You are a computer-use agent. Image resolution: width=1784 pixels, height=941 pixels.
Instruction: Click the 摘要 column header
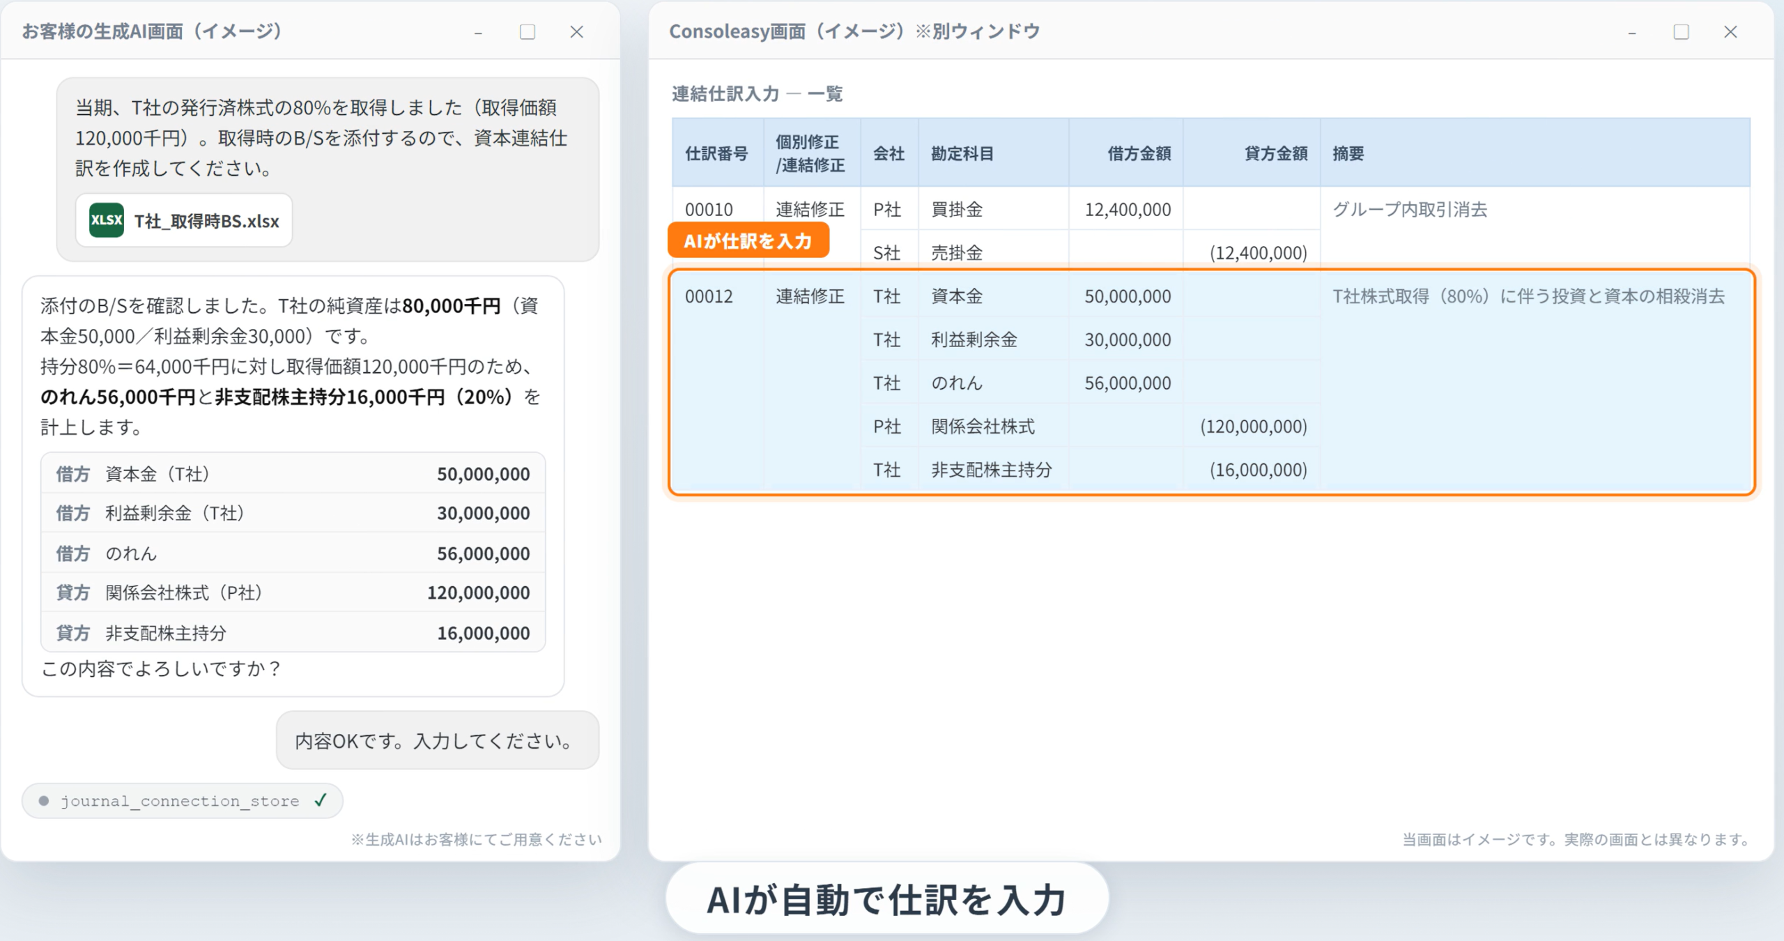point(1535,153)
